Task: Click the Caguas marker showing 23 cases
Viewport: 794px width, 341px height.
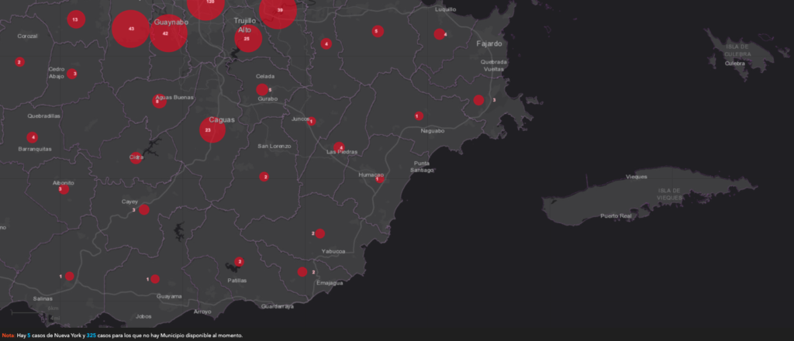Action: click(212, 129)
